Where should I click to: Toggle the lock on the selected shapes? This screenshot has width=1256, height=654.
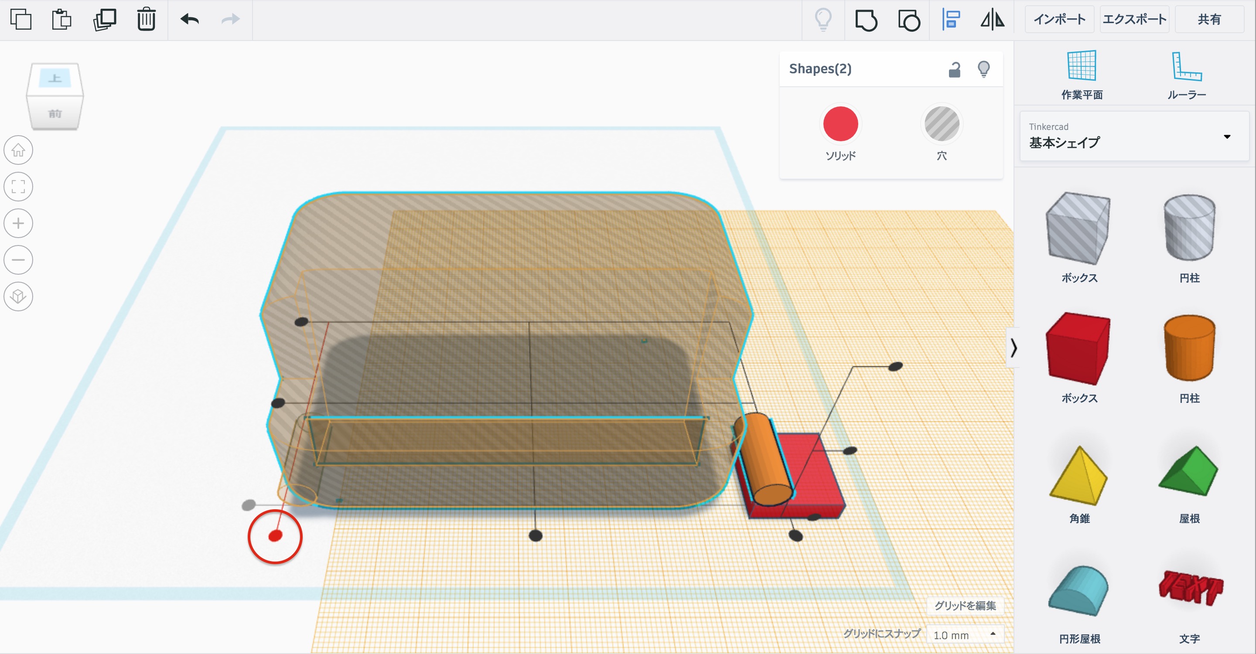coord(954,70)
